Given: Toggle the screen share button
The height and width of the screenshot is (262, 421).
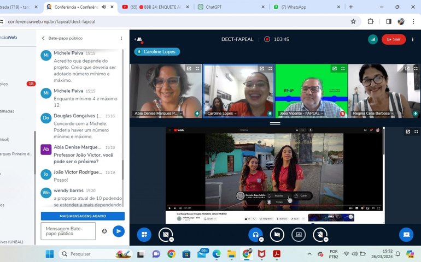Looking at the screenshot, I should [299, 234].
